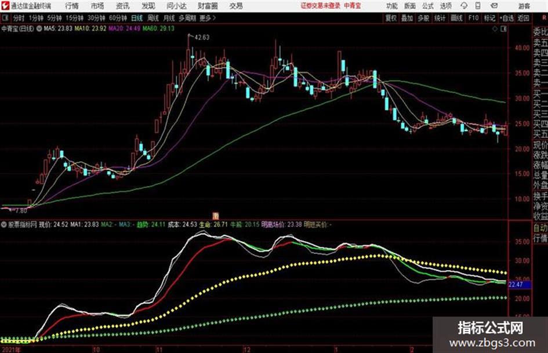
Task: Click the 自动 label on right sidebar
Action: pyautogui.click(x=540, y=228)
